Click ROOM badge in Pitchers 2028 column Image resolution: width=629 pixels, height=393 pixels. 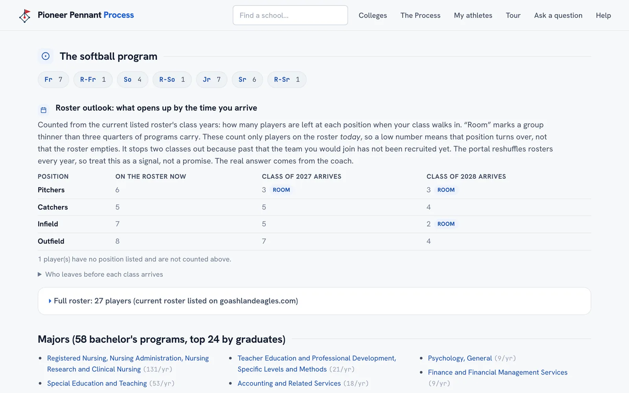click(446, 190)
